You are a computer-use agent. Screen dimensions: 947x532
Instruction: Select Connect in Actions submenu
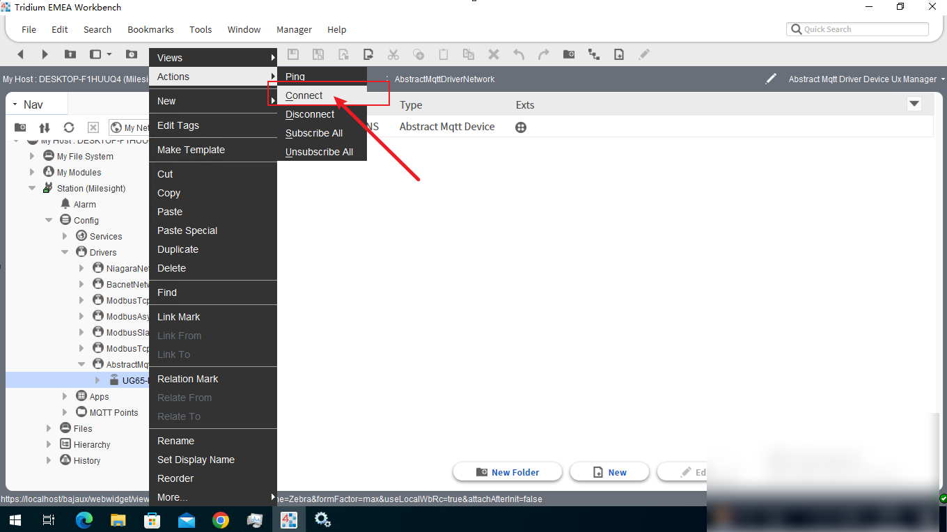click(322, 95)
